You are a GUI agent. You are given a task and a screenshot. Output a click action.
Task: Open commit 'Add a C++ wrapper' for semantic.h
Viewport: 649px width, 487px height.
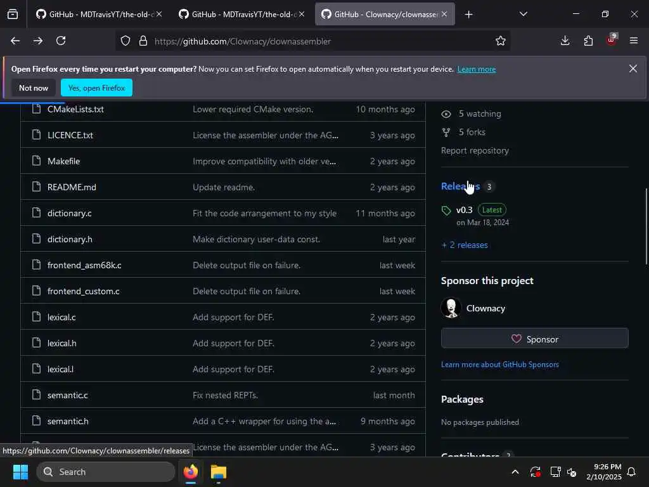264,422
